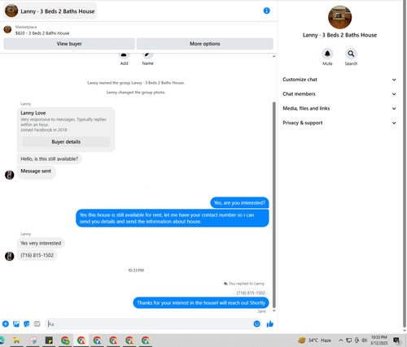Click the View buyer button
Screen dimensions: 407x347
pos(69,44)
